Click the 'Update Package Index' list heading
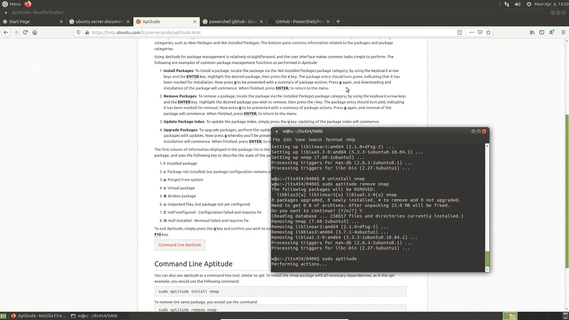This screenshot has height=320, width=569. click(x=184, y=122)
